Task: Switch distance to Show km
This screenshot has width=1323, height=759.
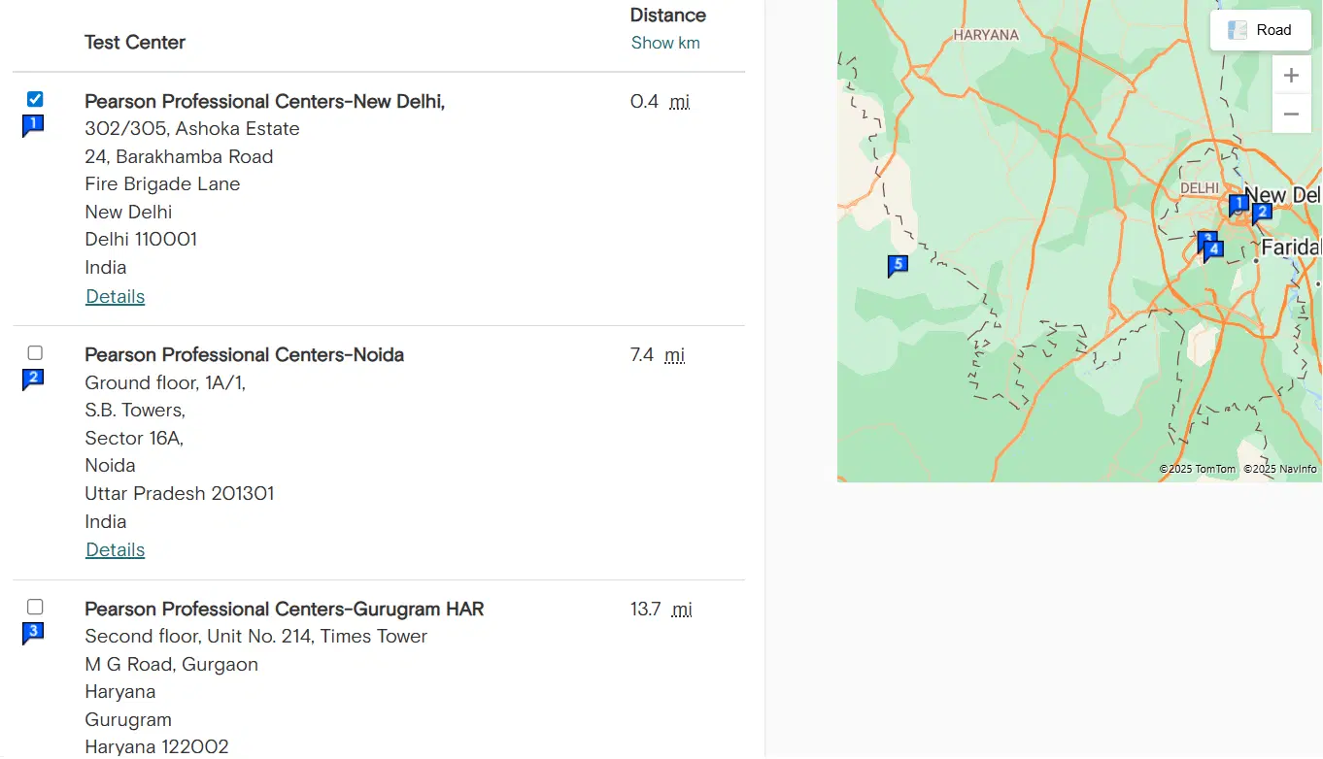Action: click(665, 43)
